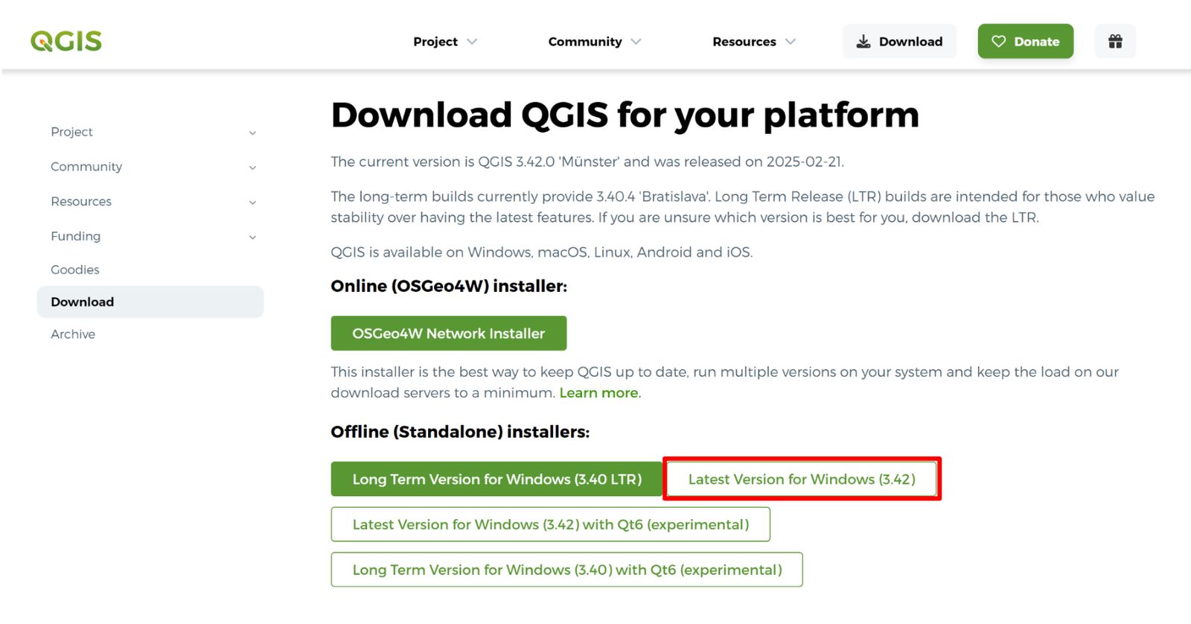Screen dimensions: 1191x624
Task: Open Goodies in the sidebar
Action: [75, 270]
